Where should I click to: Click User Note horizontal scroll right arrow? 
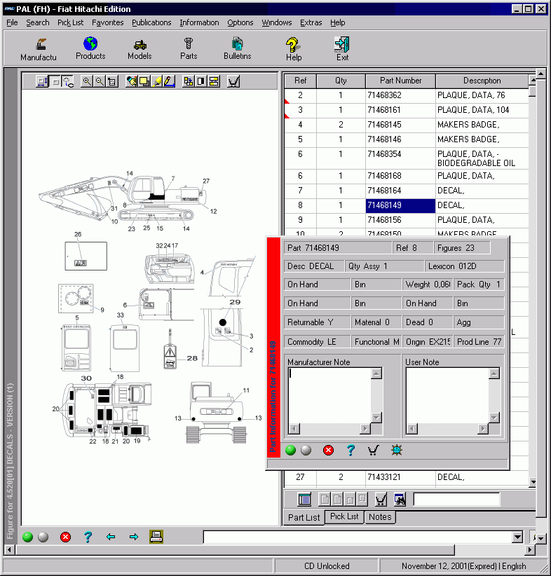[x=483, y=428]
